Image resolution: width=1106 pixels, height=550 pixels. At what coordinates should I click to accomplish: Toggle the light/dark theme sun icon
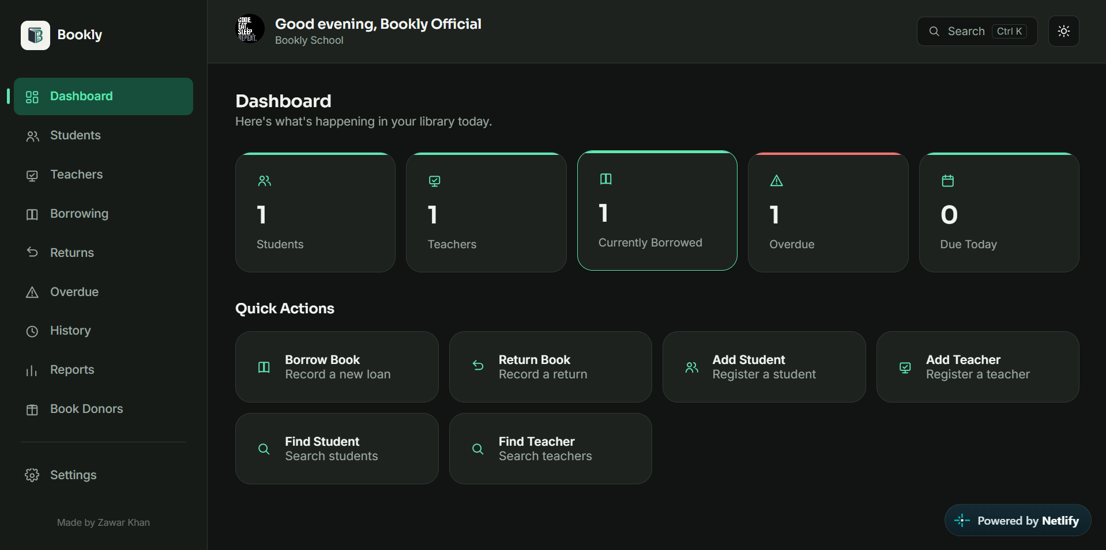pos(1063,31)
